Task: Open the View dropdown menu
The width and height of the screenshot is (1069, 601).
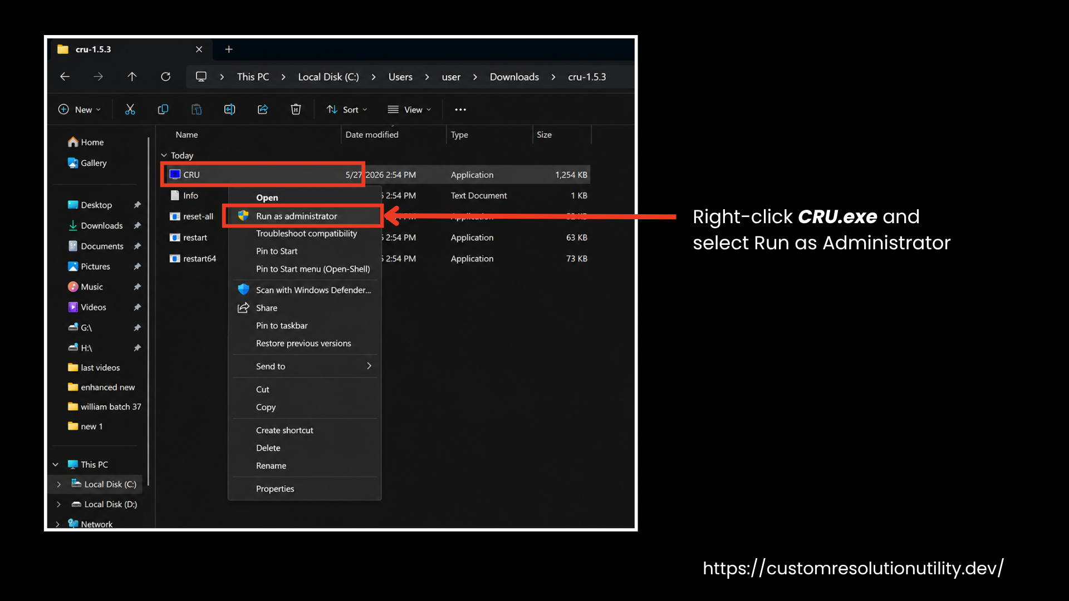Action: click(x=409, y=110)
